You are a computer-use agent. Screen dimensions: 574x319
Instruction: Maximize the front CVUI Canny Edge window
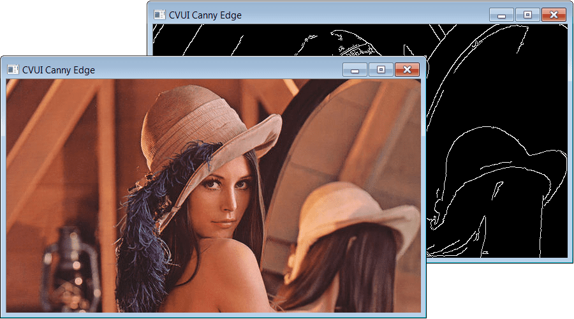click(381, 70)
